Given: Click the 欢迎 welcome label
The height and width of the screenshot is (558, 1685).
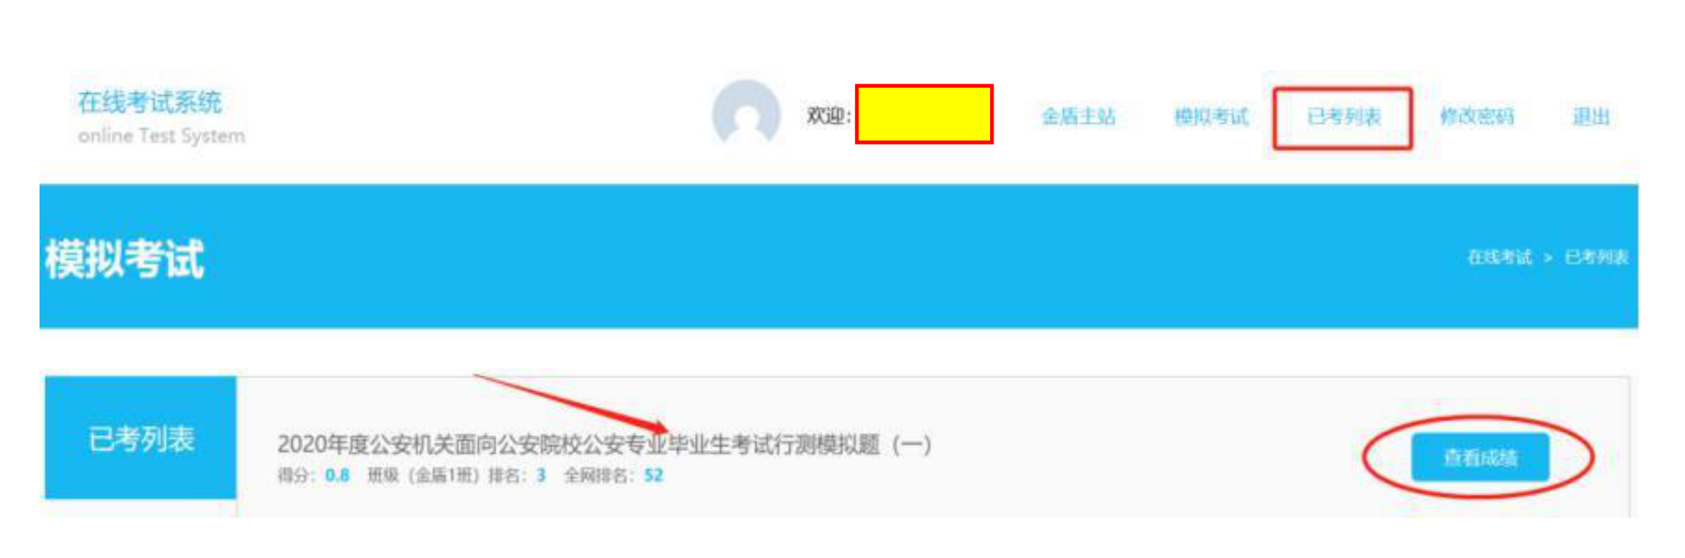Looking at the screenshot, I should coord(828,116).
